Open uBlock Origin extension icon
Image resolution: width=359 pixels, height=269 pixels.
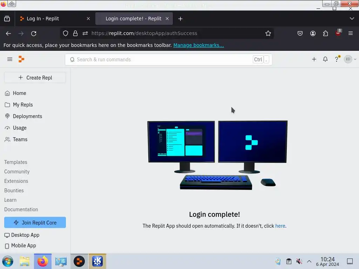coord(338,33)
